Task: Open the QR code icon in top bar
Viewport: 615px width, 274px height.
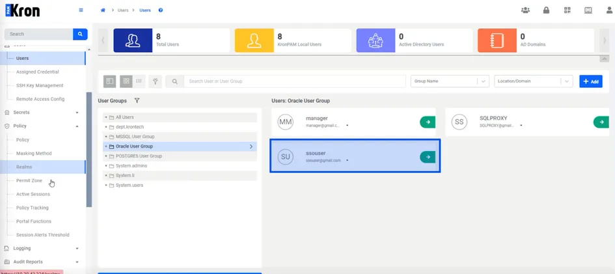Action: point(567,10)
